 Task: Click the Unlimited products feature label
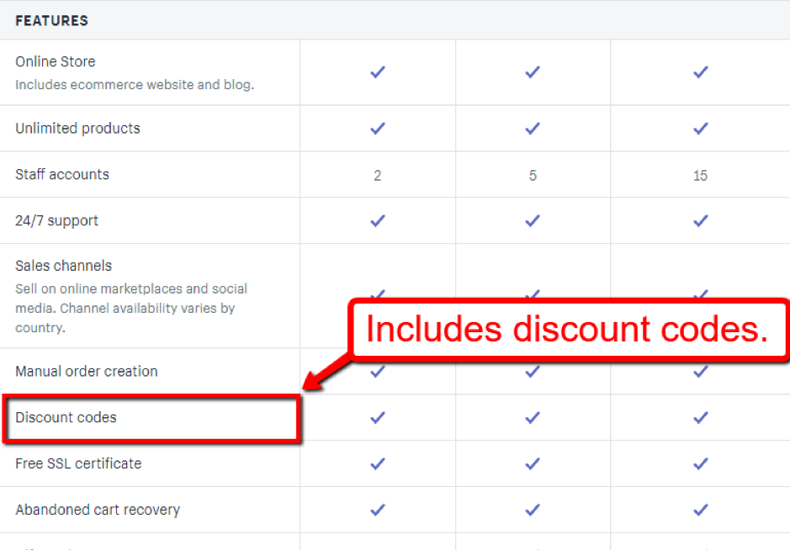77,129
